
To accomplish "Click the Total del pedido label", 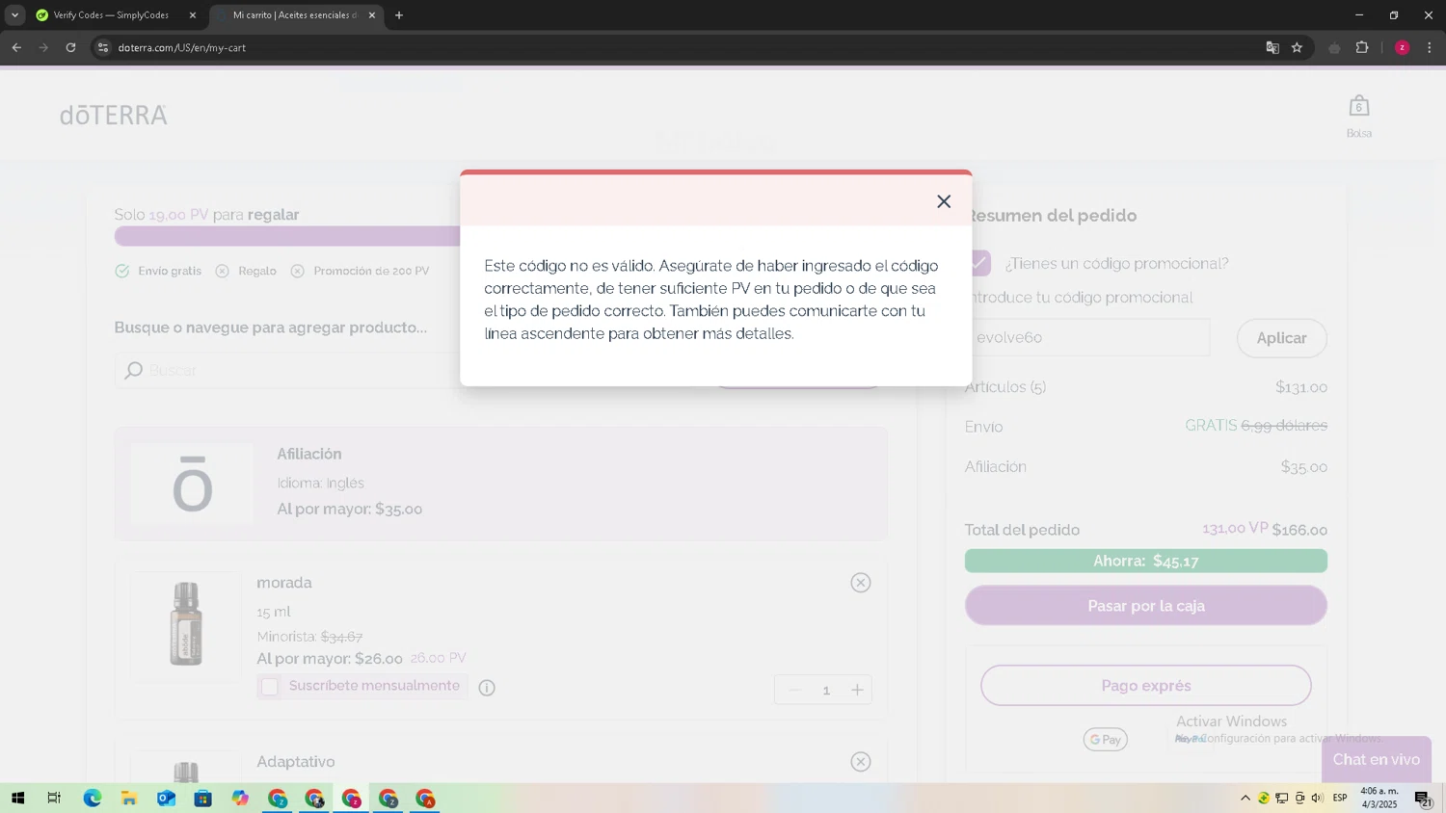I will pos(1022,530).
